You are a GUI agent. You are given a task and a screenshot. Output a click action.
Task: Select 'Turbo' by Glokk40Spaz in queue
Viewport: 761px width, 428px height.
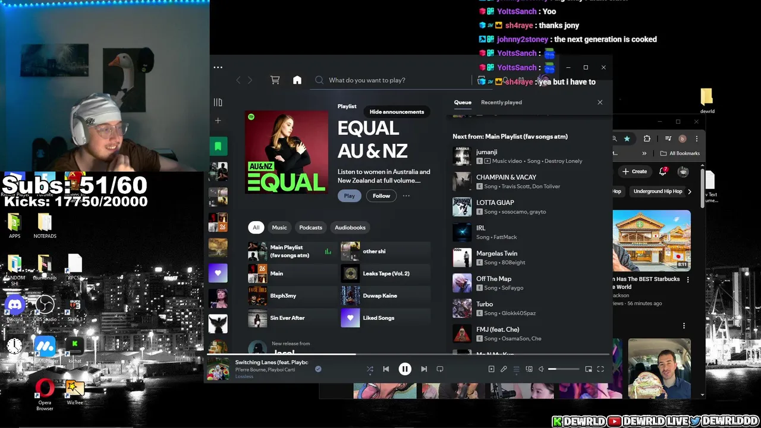tap(529, 309)
